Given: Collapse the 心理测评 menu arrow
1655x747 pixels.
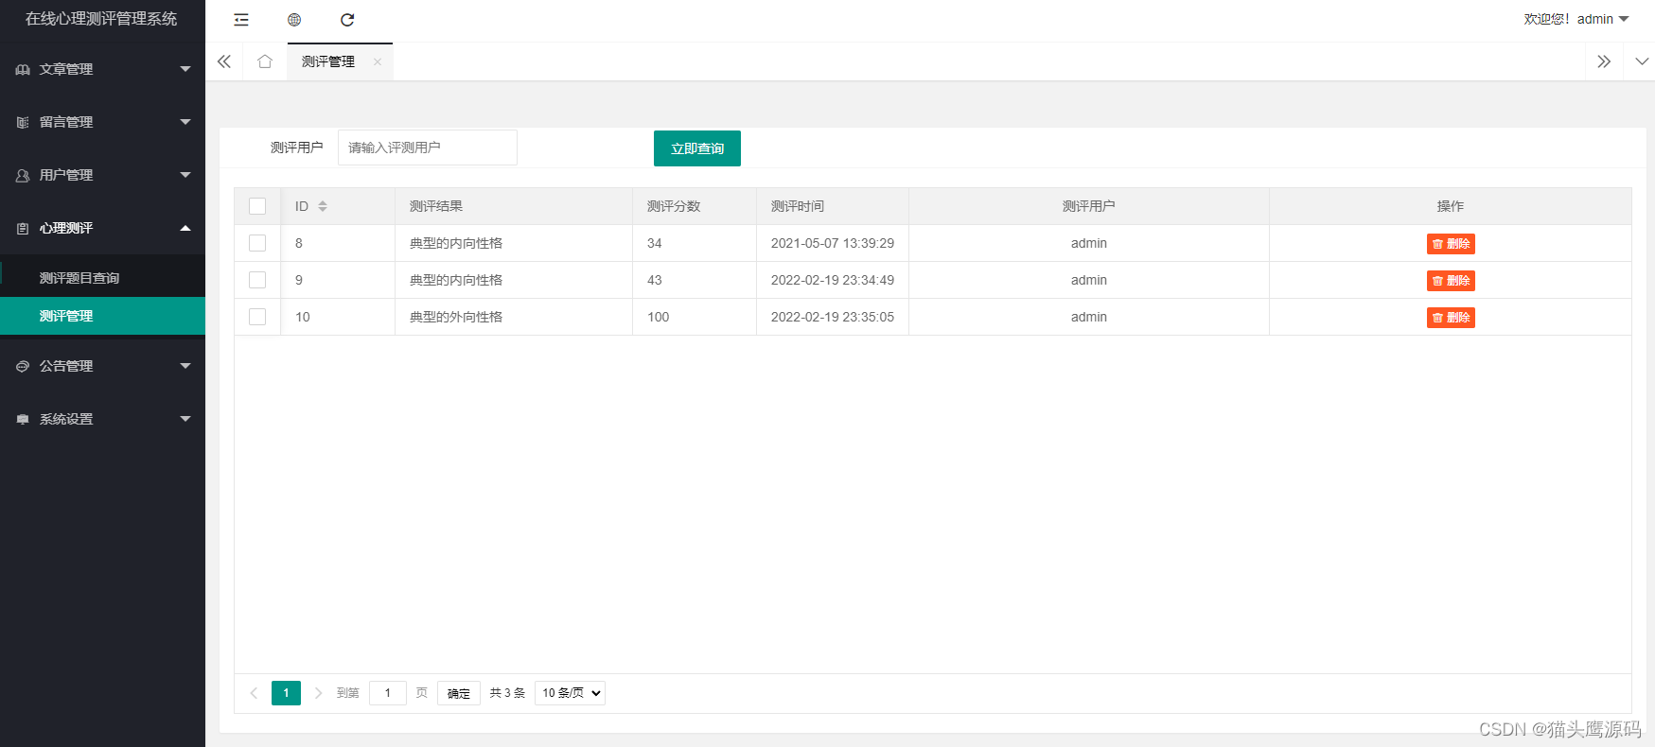Looking at the screenshot, I should (x=185, y=228).
